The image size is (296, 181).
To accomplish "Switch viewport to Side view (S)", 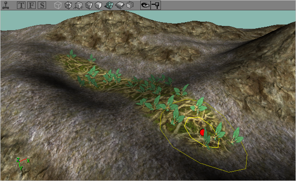I will coord(42,5).
